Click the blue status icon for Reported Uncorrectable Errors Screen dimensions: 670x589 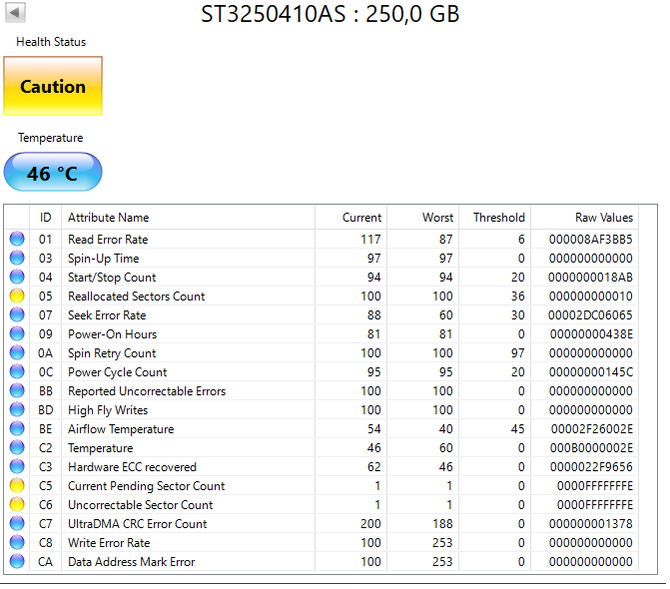17,390
